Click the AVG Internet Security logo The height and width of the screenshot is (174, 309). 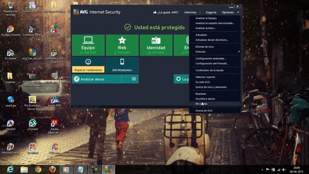[97, 12]
